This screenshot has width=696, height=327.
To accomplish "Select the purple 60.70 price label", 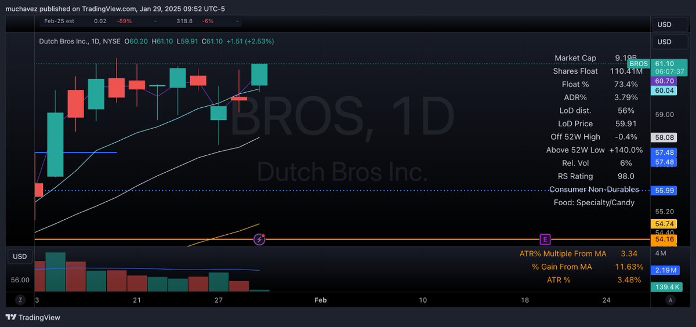I will pyautogui.click(x=664, y=81).
